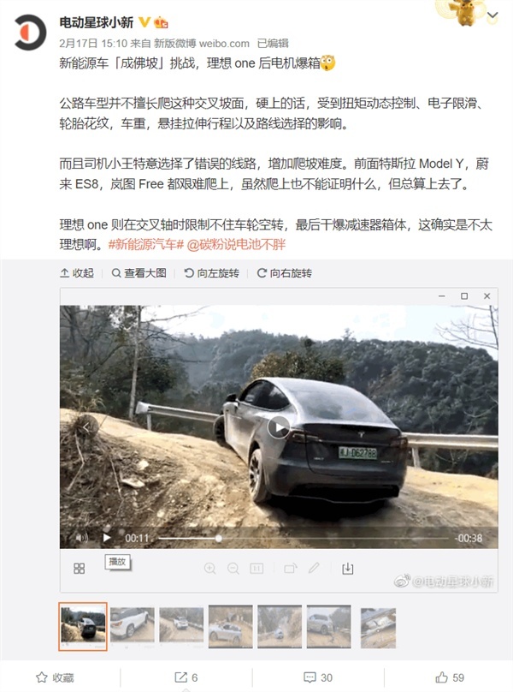Open the #新能源汽车# hashtag link
The image size is (513, 692).
pos(146,244)
